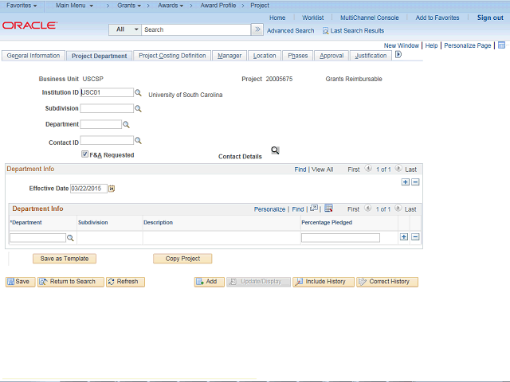Click Return to Search button
This screenshot has width=510, height=382.
[71, 282]
